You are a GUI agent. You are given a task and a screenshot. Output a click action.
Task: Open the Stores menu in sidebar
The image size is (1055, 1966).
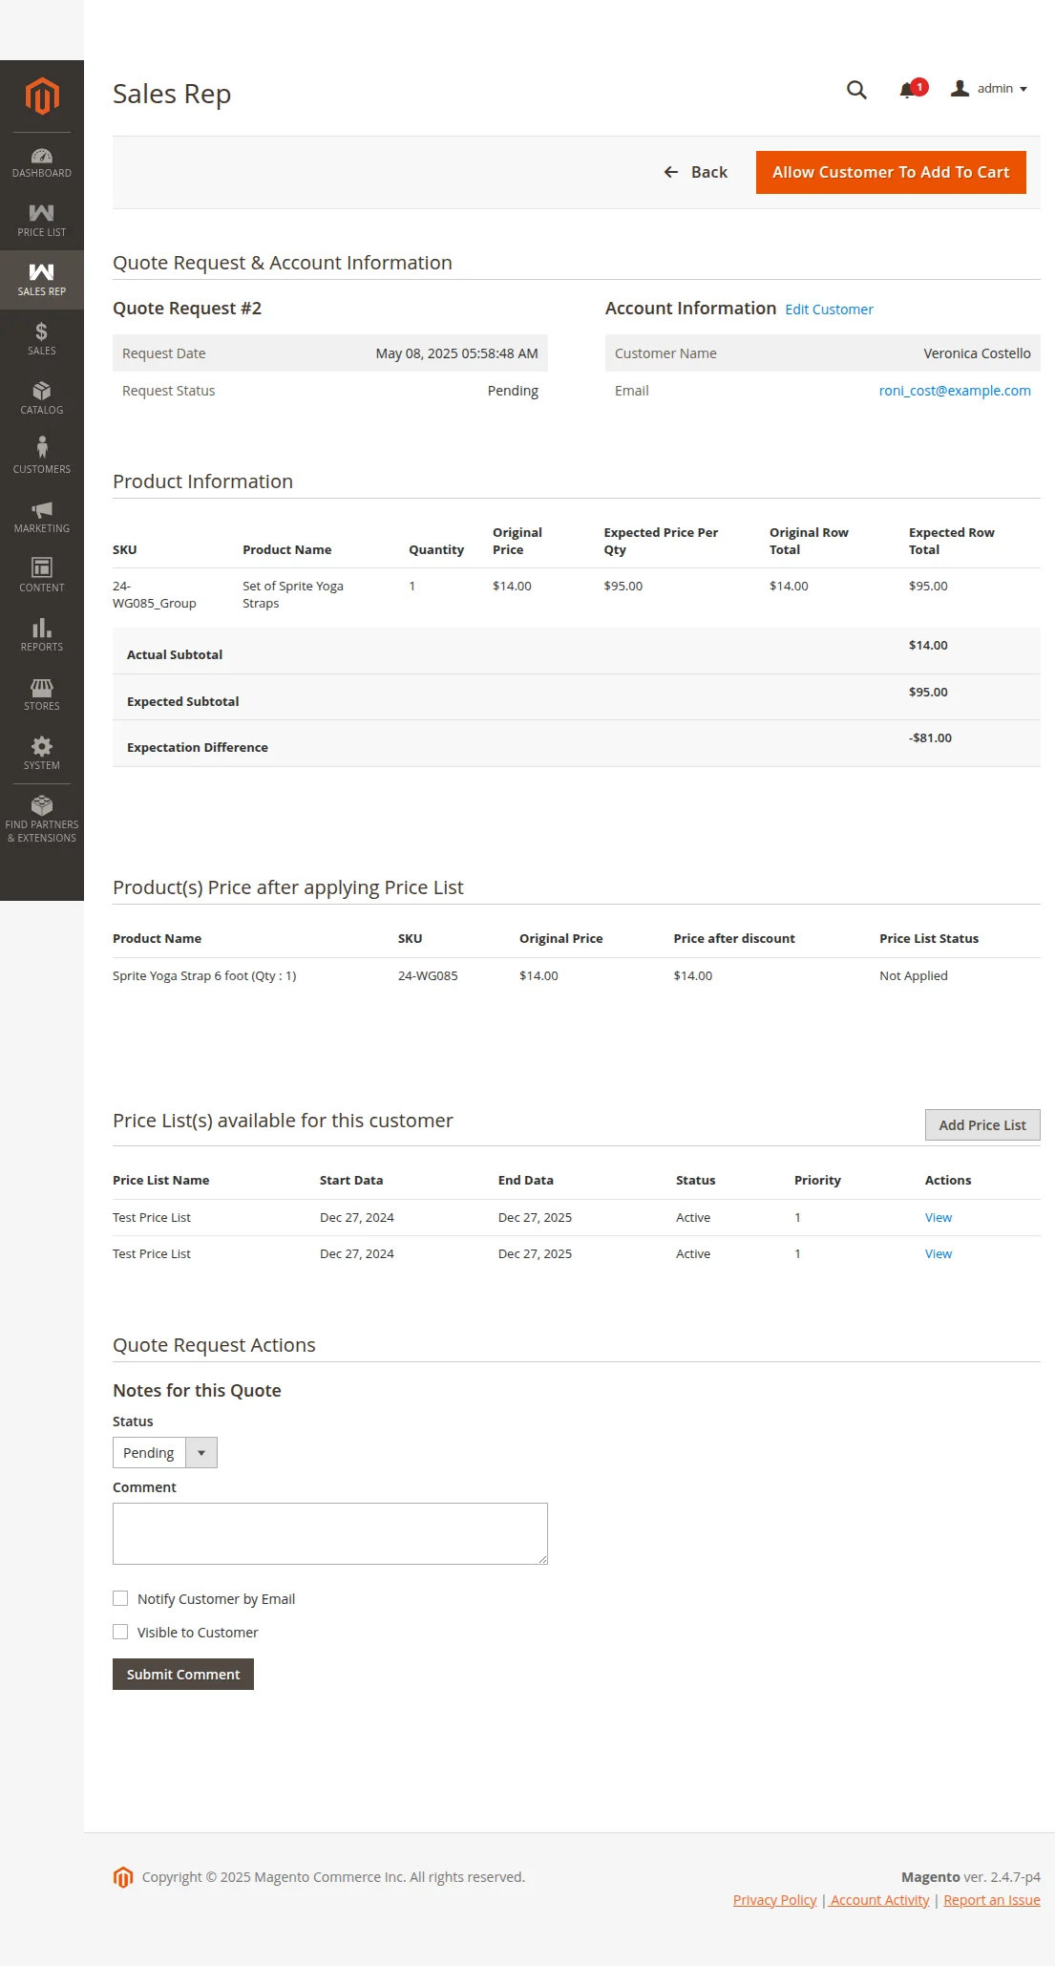point(42,694)
